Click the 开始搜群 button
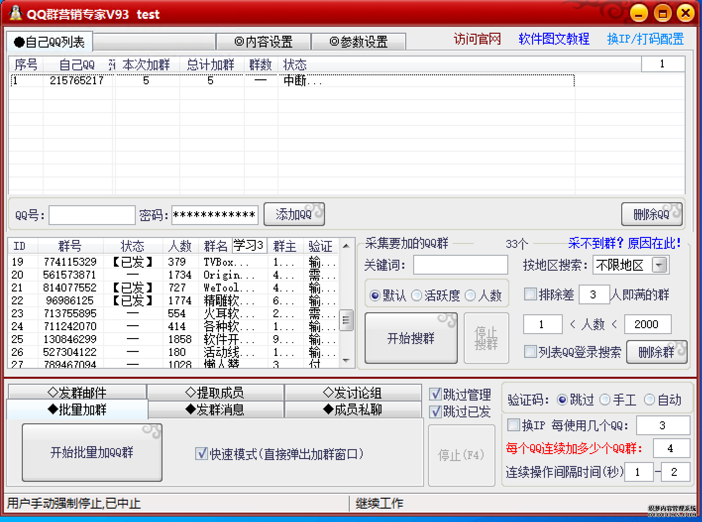The height and width of the screenshot is (522, 702). (411, 338)
